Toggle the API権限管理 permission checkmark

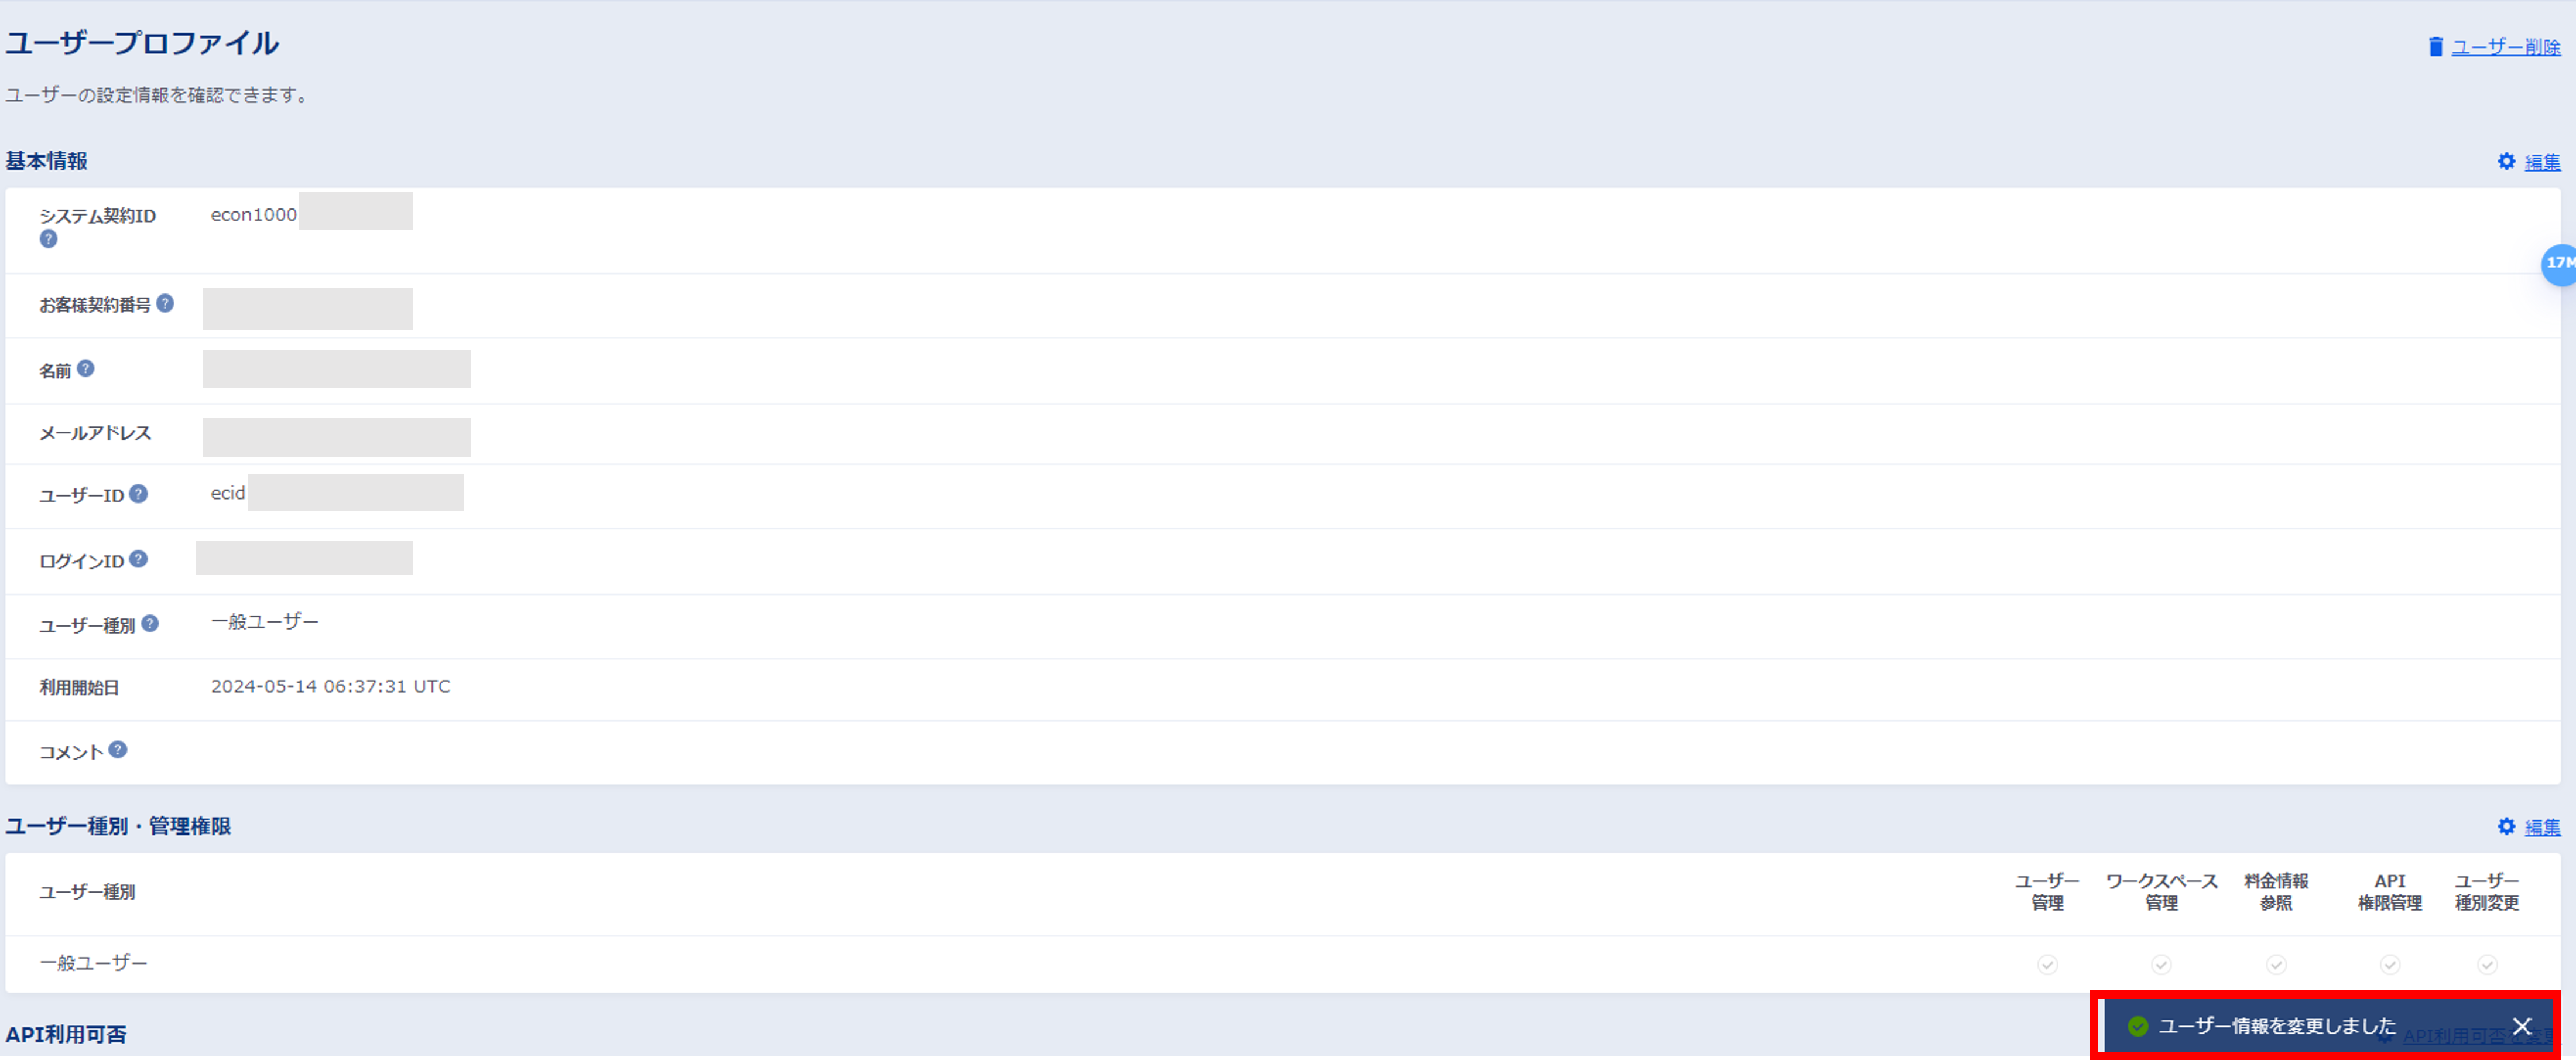pyautogui.click(x=2390, y=965)
